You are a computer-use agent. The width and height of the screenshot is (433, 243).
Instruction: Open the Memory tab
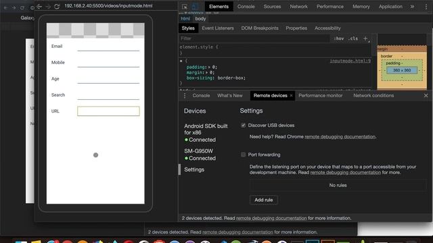(361, 7)
